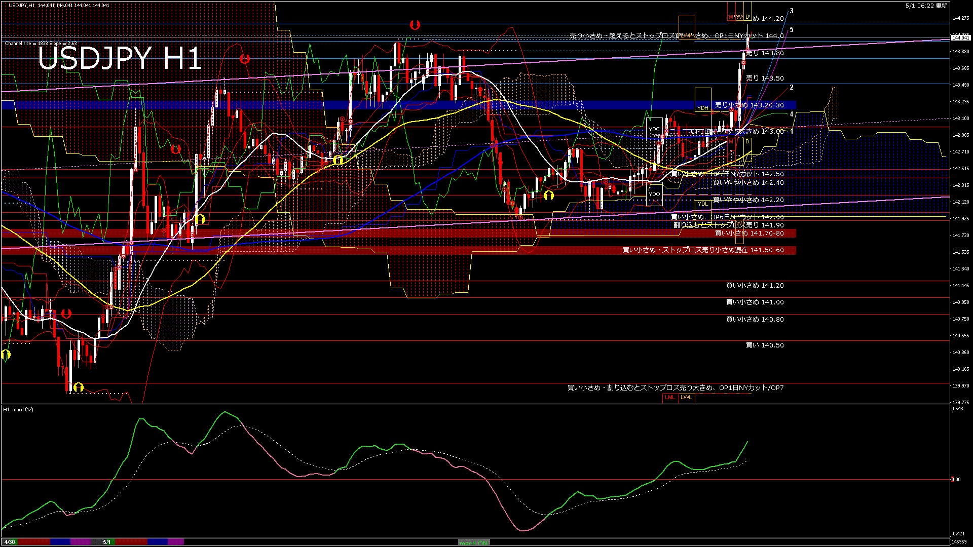Click the '割り込むとストップロス売り 141.90' label

(729, 225)
